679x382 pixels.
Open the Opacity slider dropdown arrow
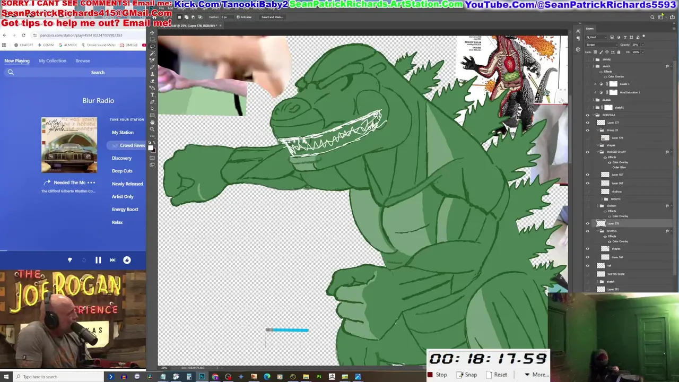click(643, 45)
